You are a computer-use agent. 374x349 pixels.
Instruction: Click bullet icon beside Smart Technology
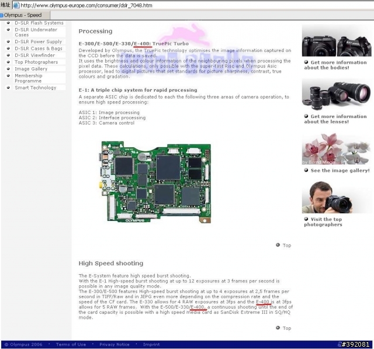click(x=8, y=87)
